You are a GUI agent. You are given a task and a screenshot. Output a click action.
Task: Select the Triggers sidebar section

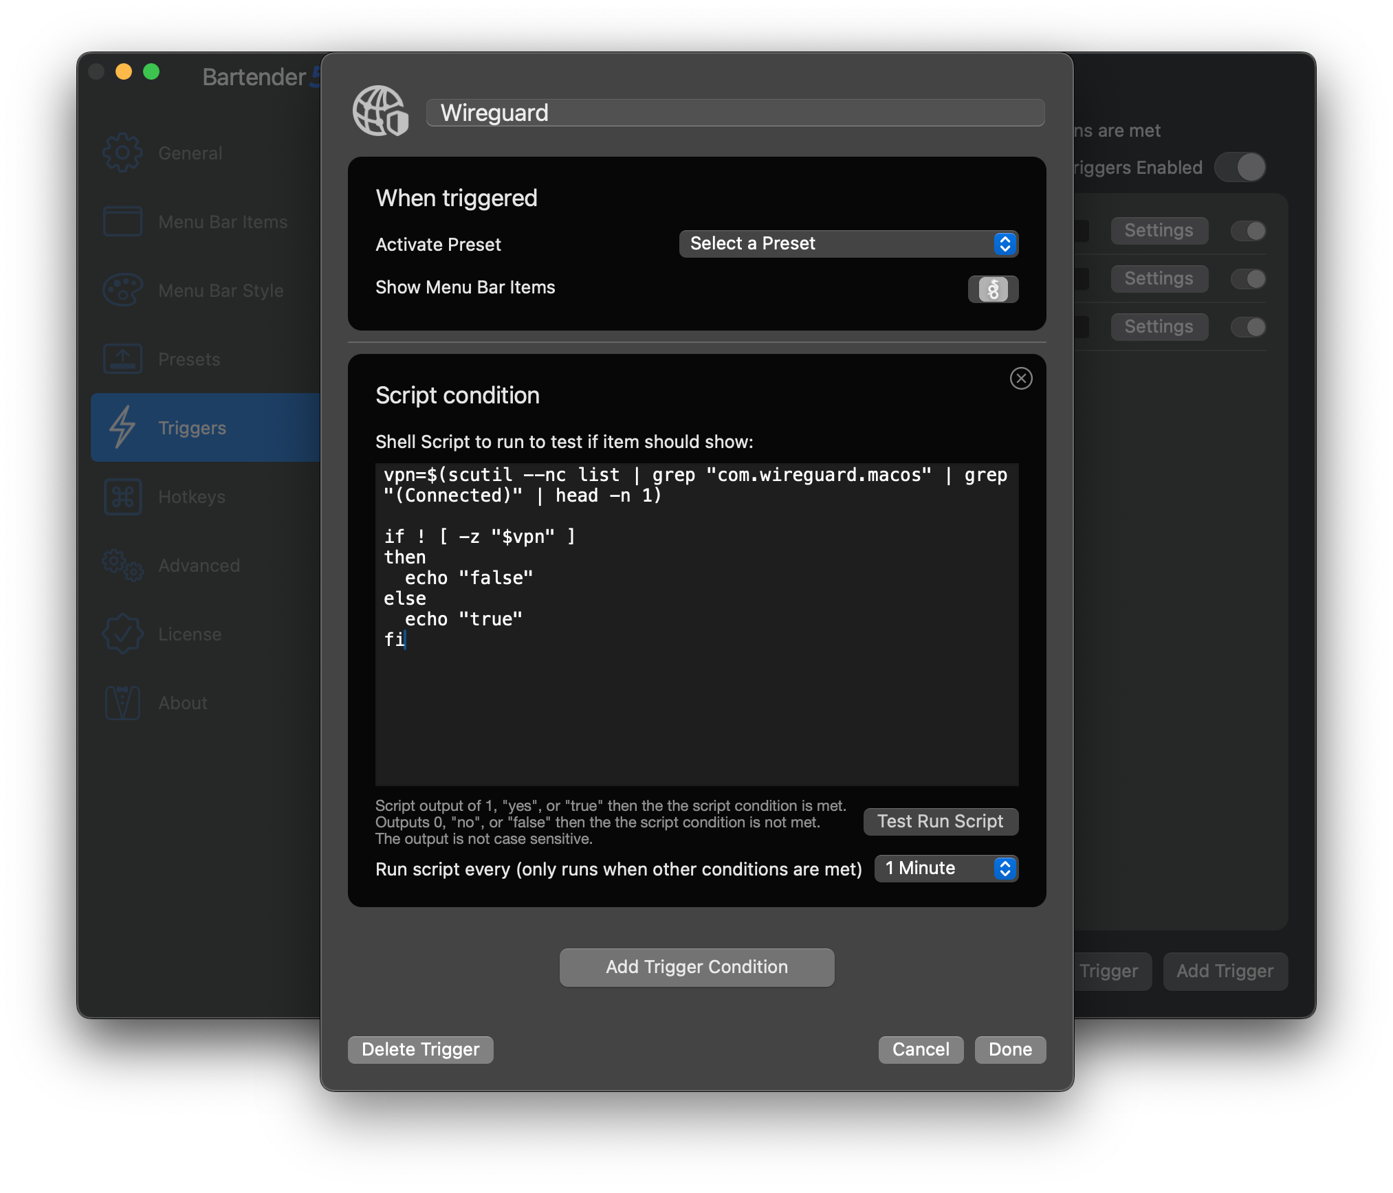(x=205, y=427)
